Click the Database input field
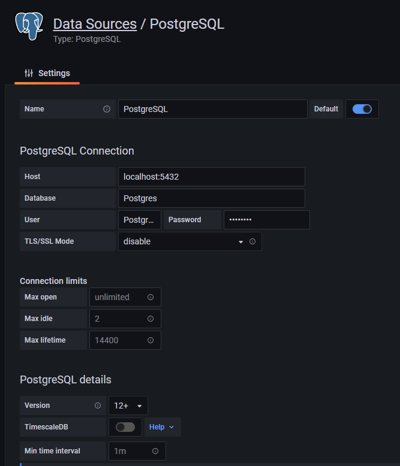Screen dimensions: 400x466 tap(212, 198)
